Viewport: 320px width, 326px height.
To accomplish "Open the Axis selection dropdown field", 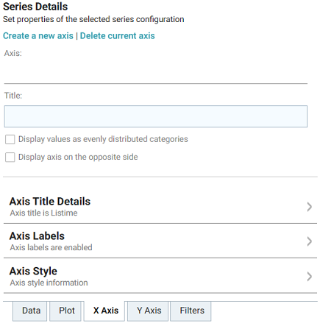I will tap(156, 71).
